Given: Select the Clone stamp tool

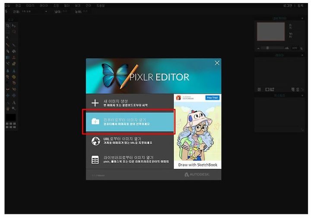Looking at the screenshot, I should [14, 57].
